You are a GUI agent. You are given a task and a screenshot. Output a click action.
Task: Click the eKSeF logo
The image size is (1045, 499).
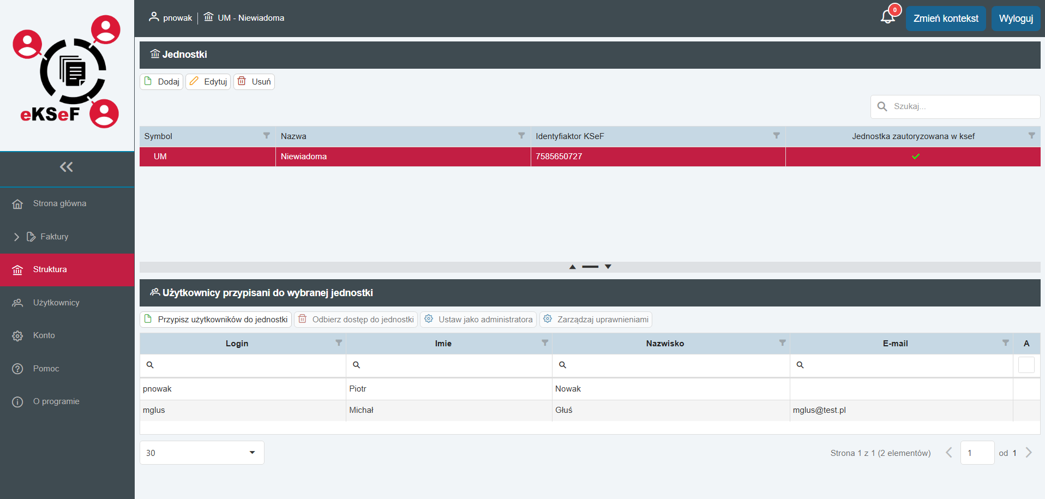[67, 73]
